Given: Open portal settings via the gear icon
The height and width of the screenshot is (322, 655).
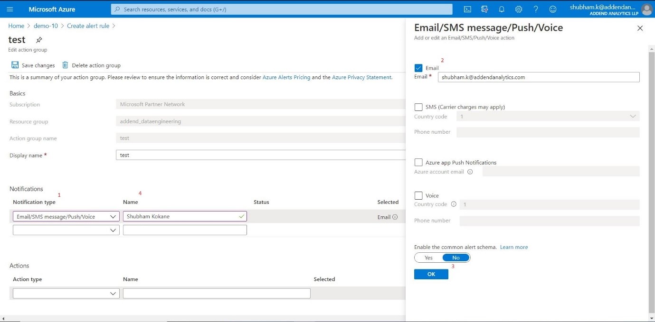Looking at the screenshot, I should coord(518,9).
